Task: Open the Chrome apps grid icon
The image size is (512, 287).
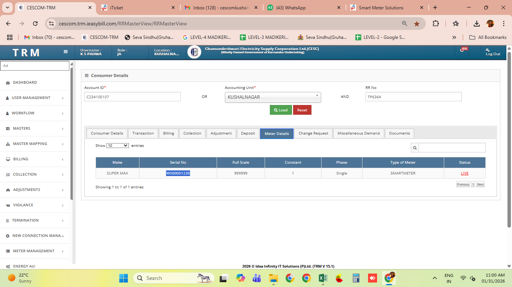Action: (10, 37)
